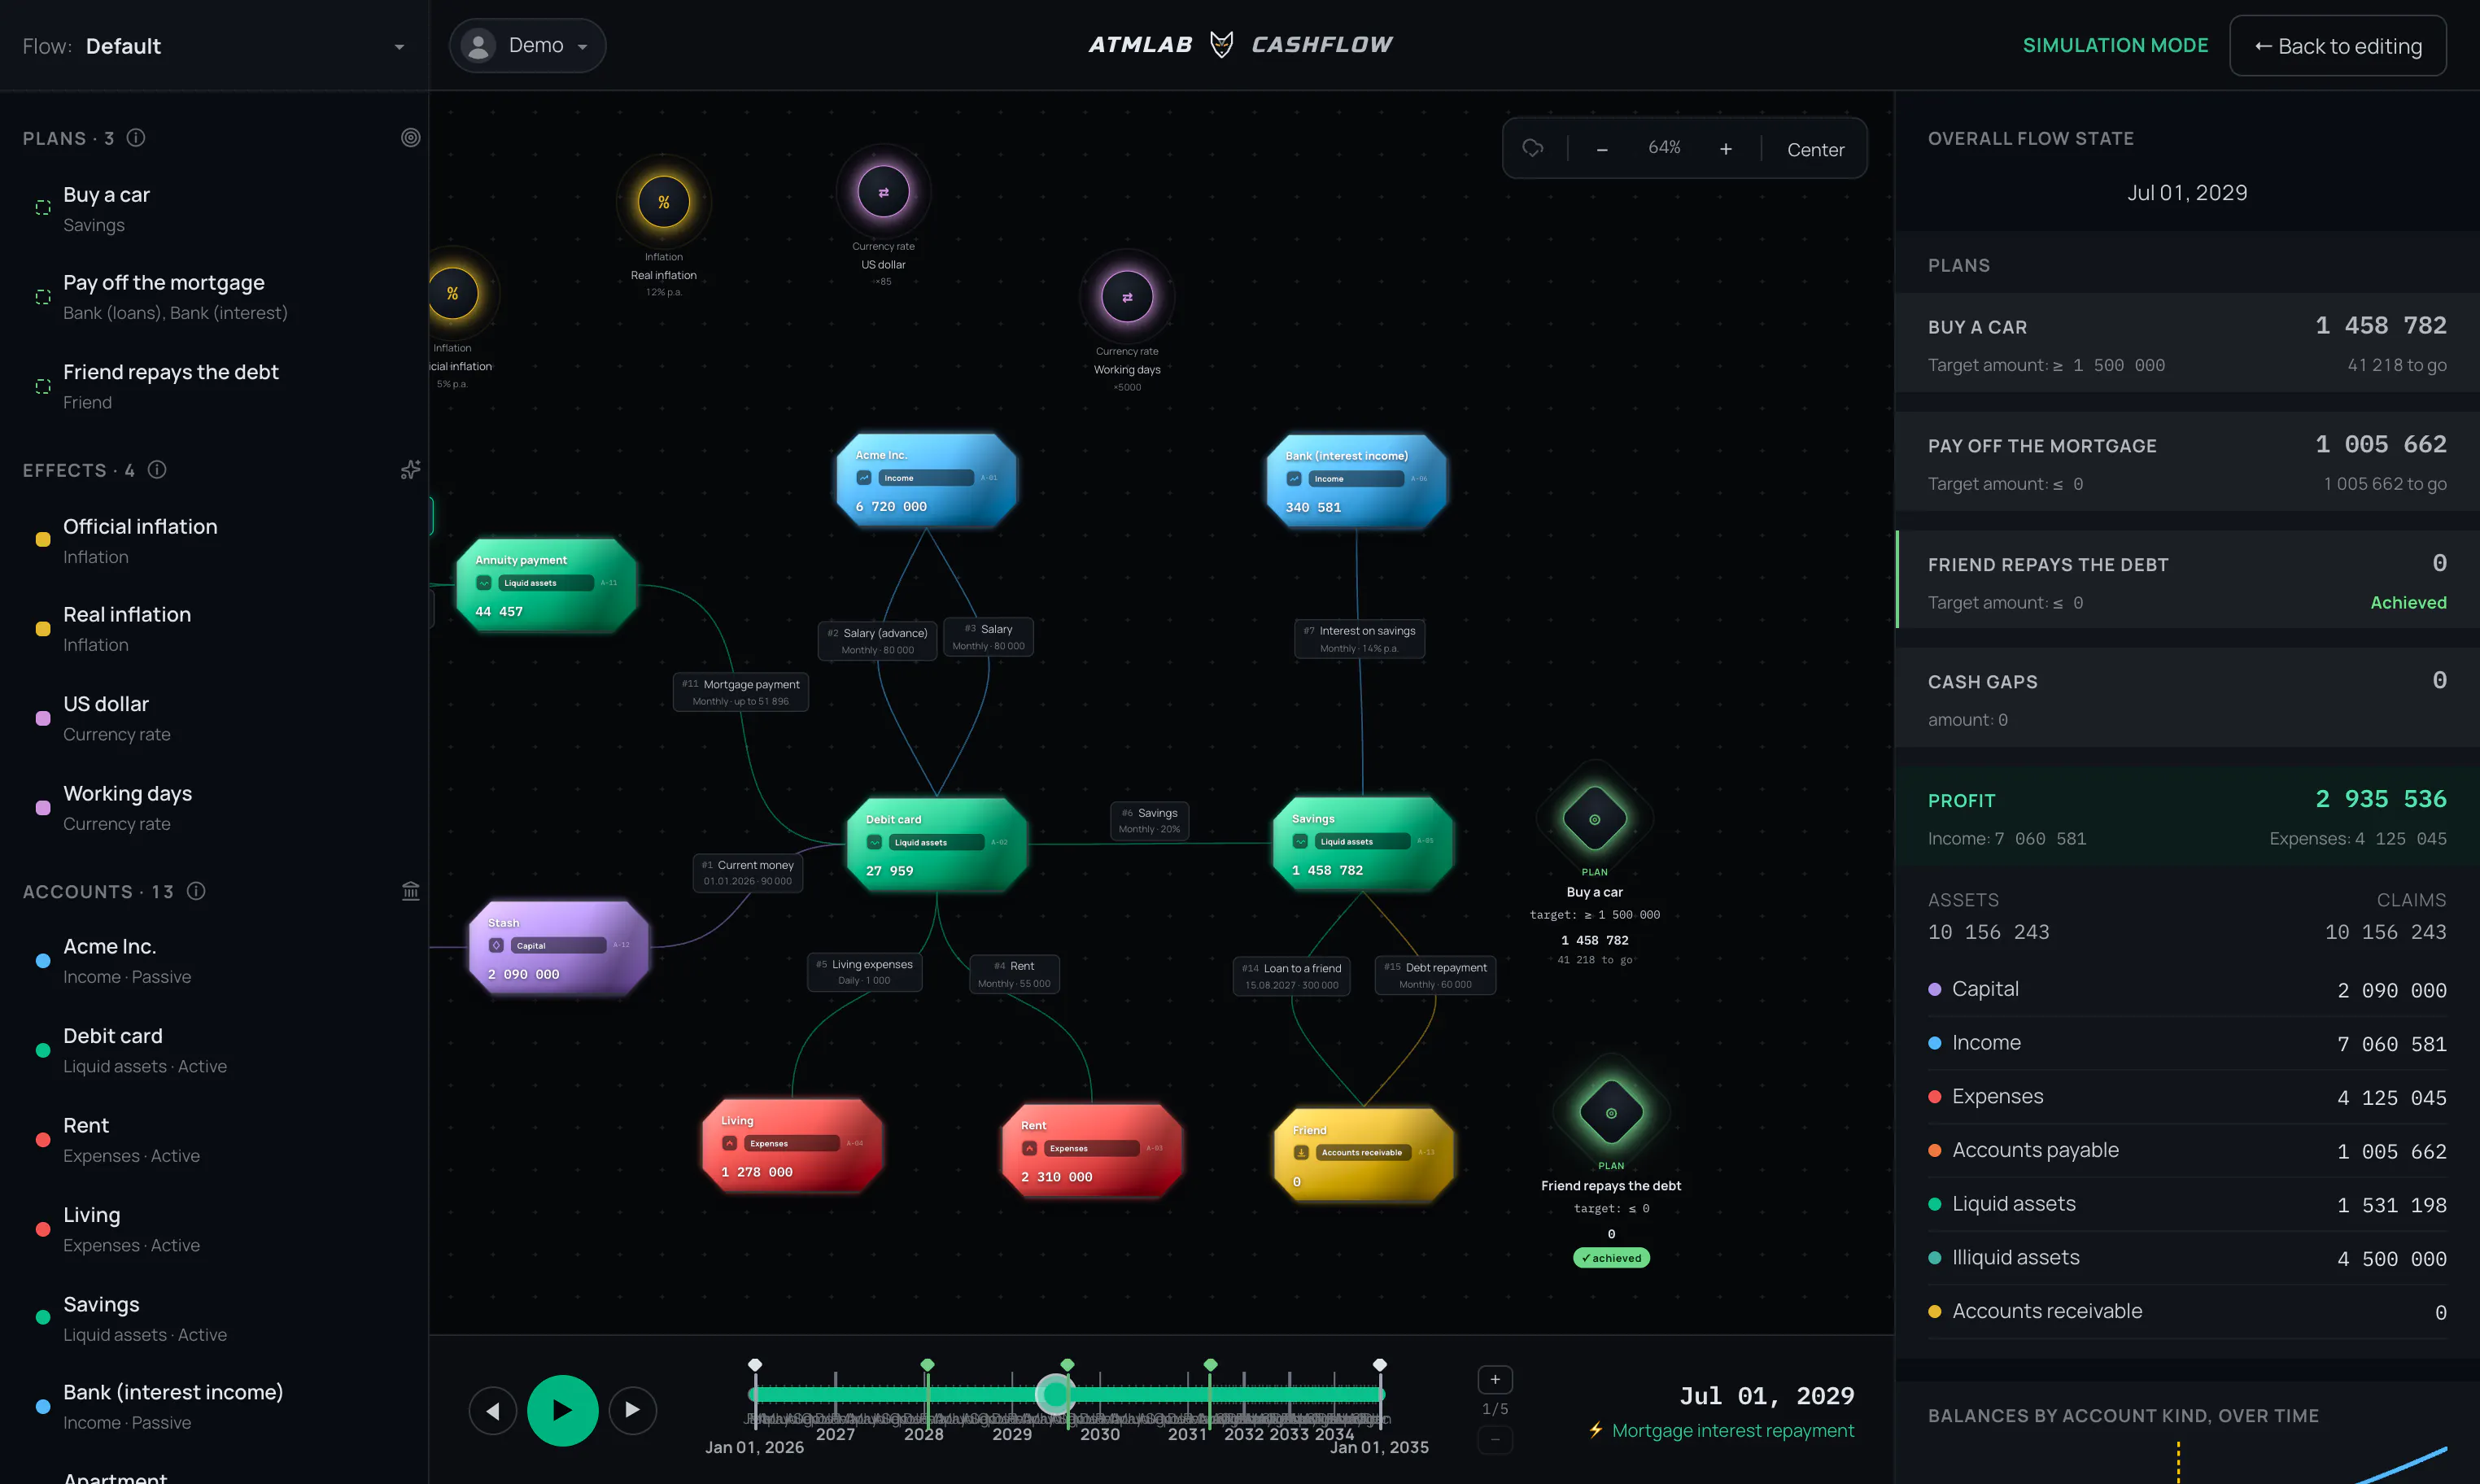Step to the previous simulation frame
This screenshot has height=1484, width=2480.
click(x=492, y=1410)
